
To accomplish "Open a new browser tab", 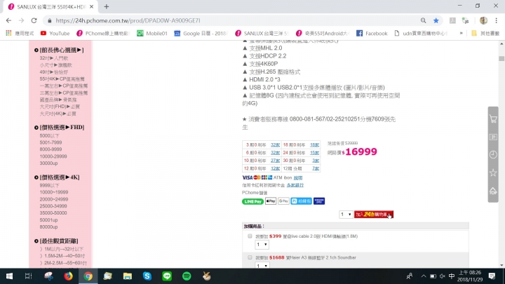I will [107, 6].
